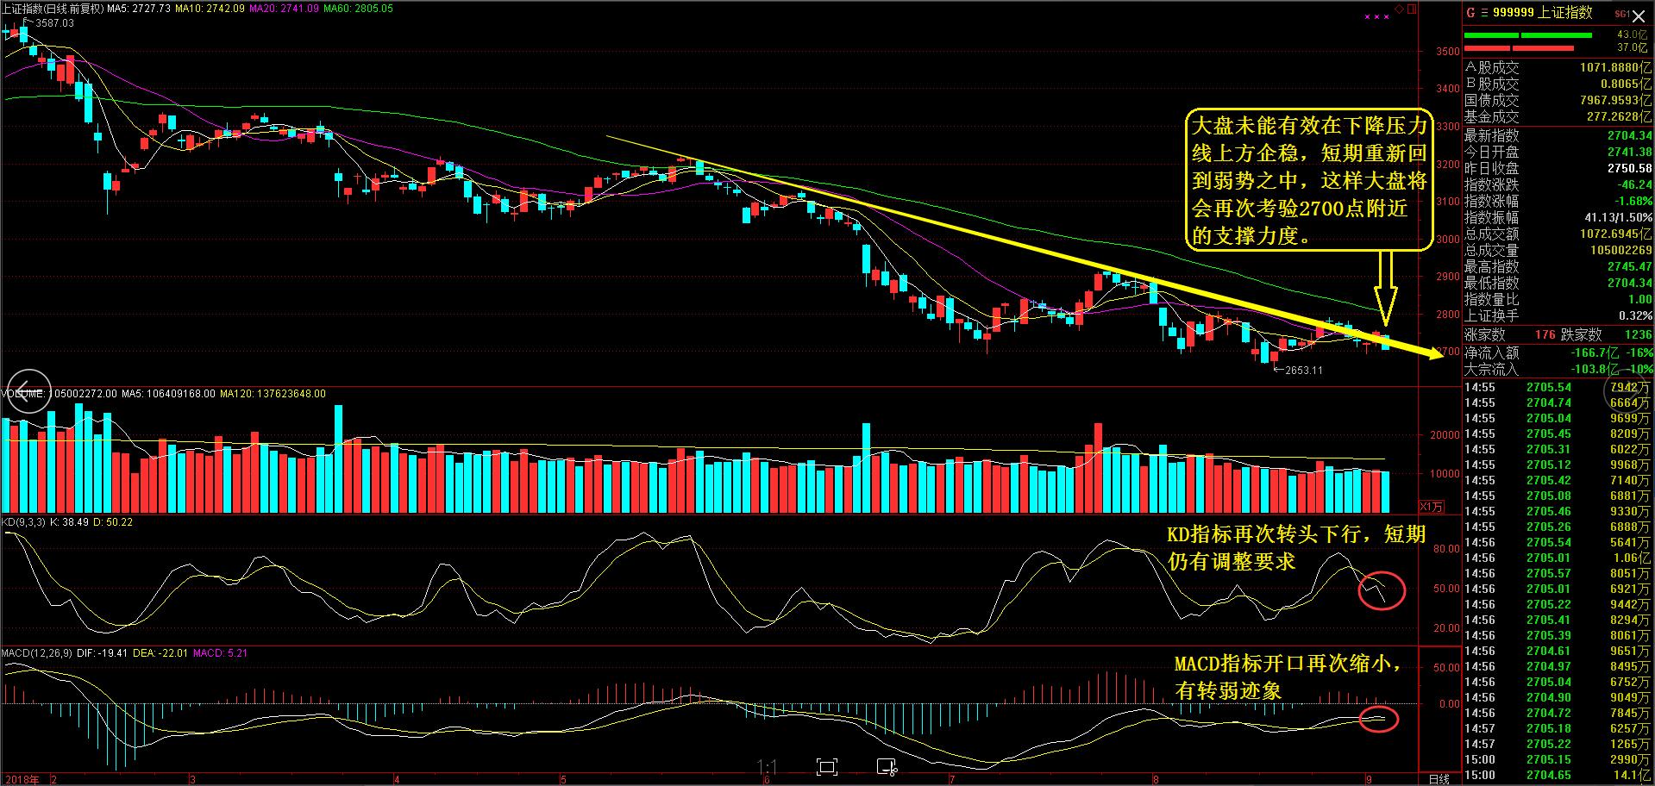Click the X1万 volume unit label
Viewport: 1655px width, 786px height.
pyautogui.click(x=1432, y=506)
